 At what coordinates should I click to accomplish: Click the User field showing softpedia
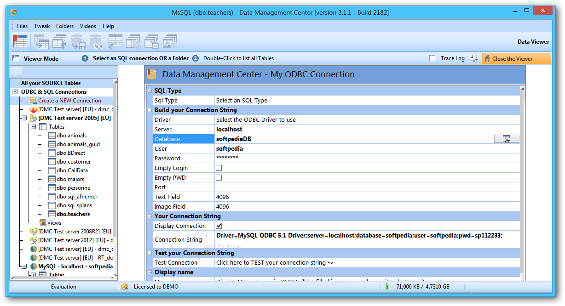point(367,149)
